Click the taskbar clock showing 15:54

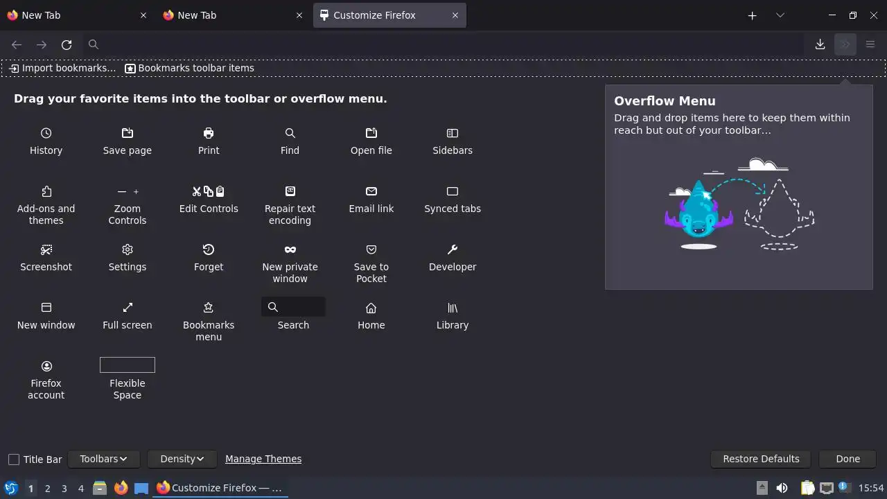[x=871, y=488]
